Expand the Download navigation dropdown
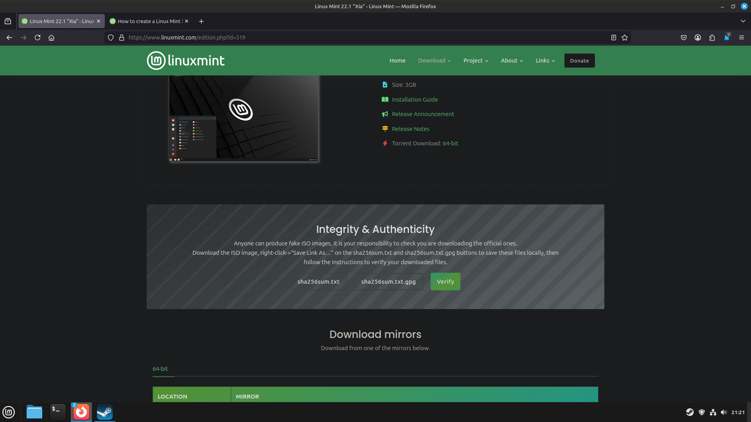 coord(434,61)
